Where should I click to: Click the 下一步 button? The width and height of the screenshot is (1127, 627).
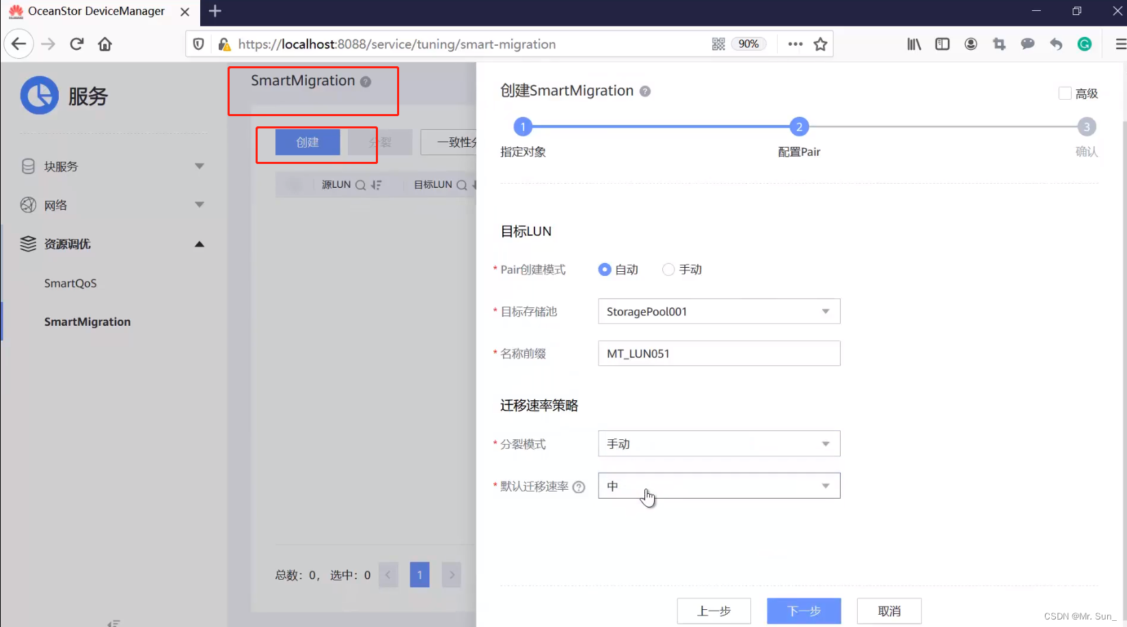[x=804, y=611]
